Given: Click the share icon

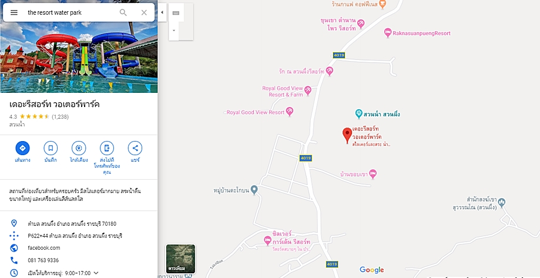Looking at the screenshot, I should (135, 148).
